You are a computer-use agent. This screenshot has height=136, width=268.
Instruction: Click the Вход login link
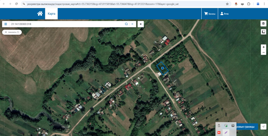[224, 14]
